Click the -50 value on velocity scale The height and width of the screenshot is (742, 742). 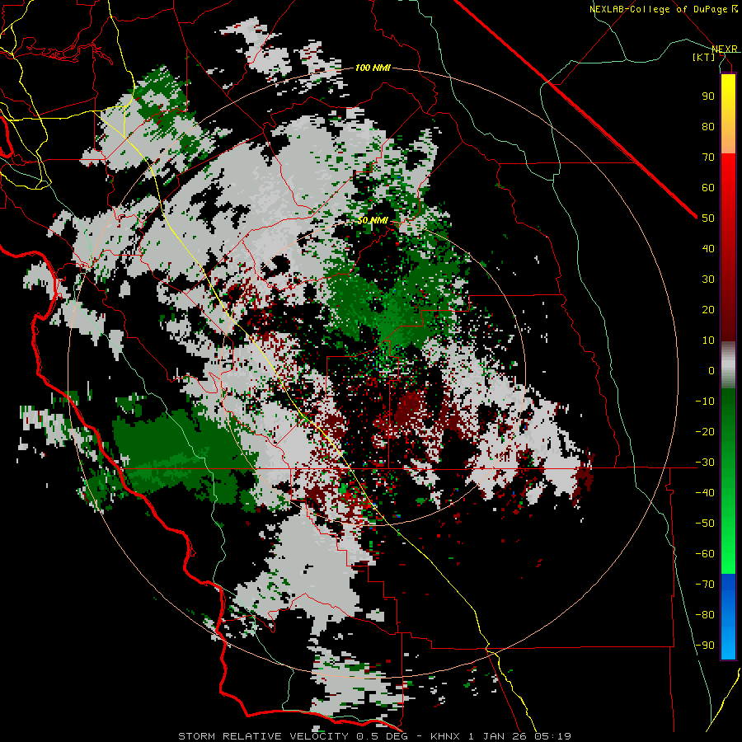coord(705,524)
